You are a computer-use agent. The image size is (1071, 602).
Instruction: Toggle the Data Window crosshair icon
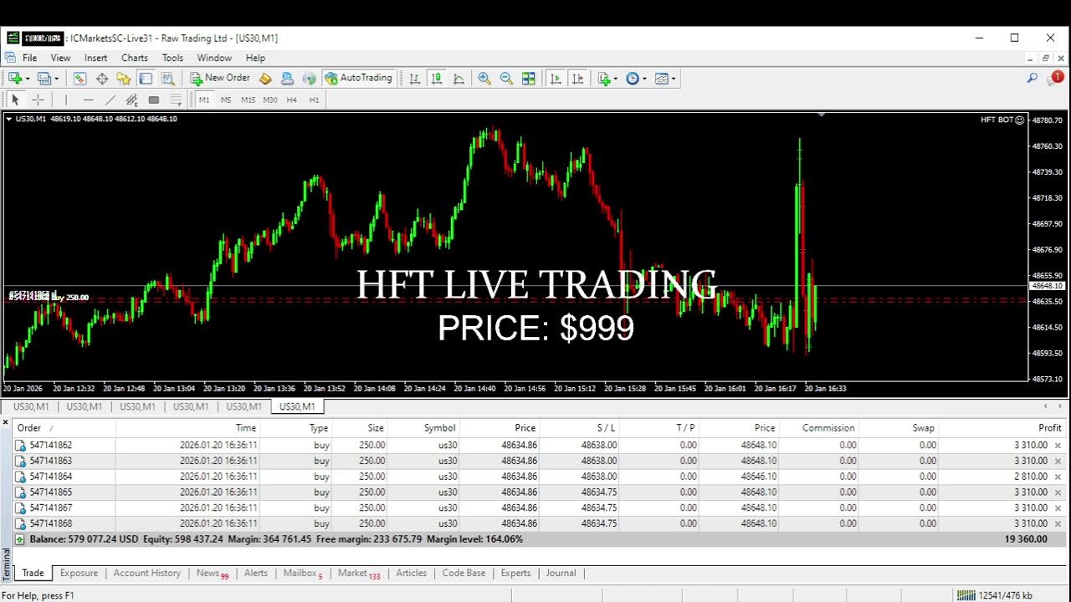(102, 78)
